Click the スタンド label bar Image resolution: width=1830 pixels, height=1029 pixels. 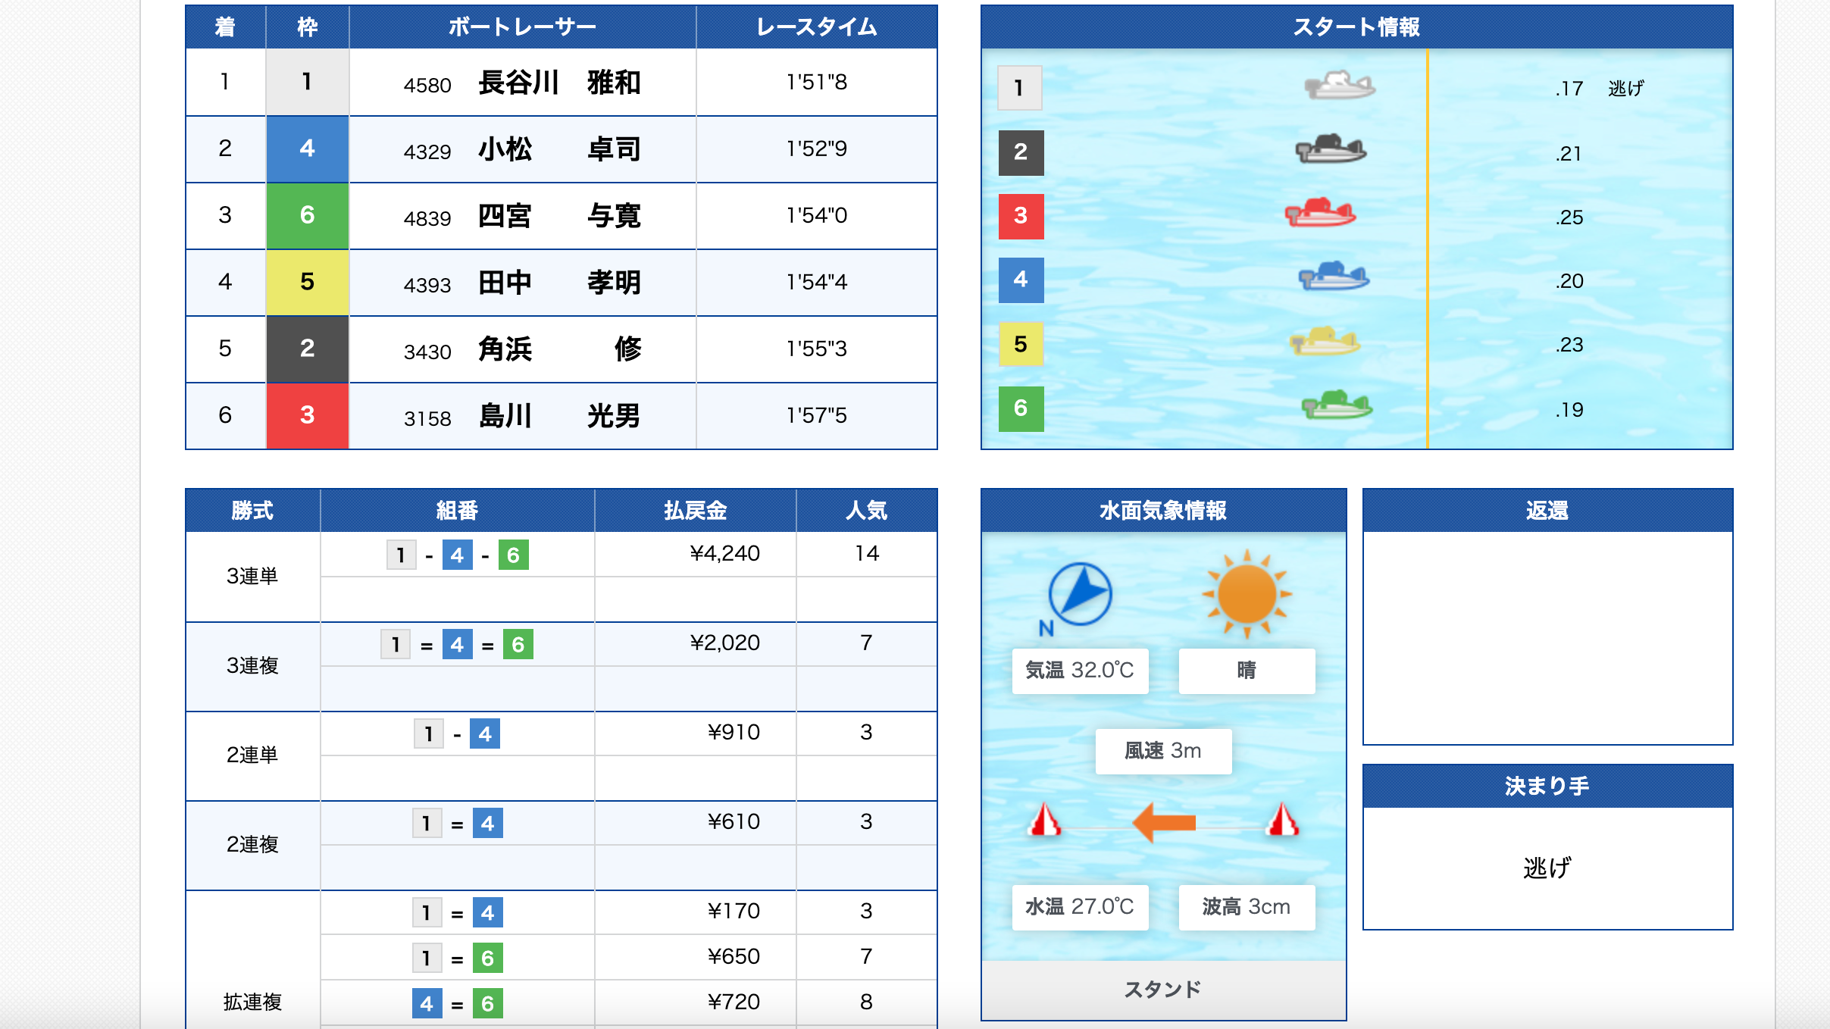click(x=1163, y=990)
